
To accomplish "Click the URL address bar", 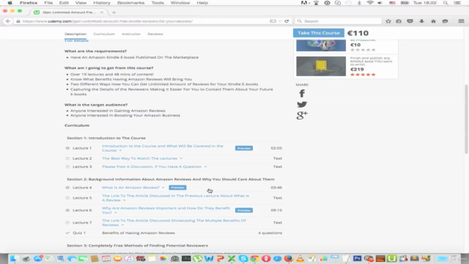I will pos(144,21).
